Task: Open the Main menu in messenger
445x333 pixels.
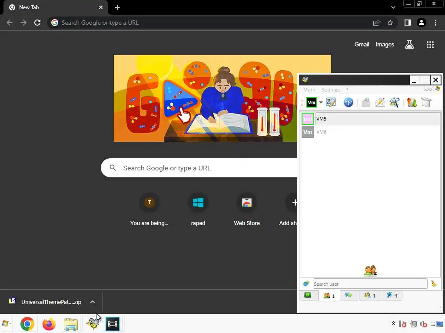Action: [x=309, y=90]
